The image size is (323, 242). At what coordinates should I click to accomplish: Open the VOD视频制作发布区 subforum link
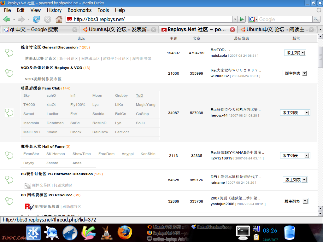(43, 79)
